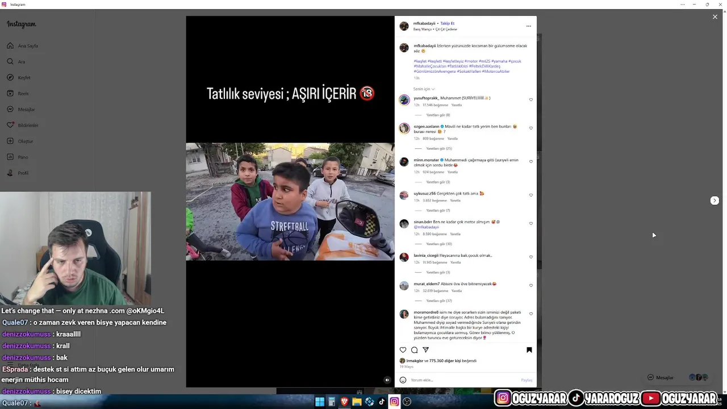Open Profil in the sidebar
The image size is (727, 409).
point(18,173)
